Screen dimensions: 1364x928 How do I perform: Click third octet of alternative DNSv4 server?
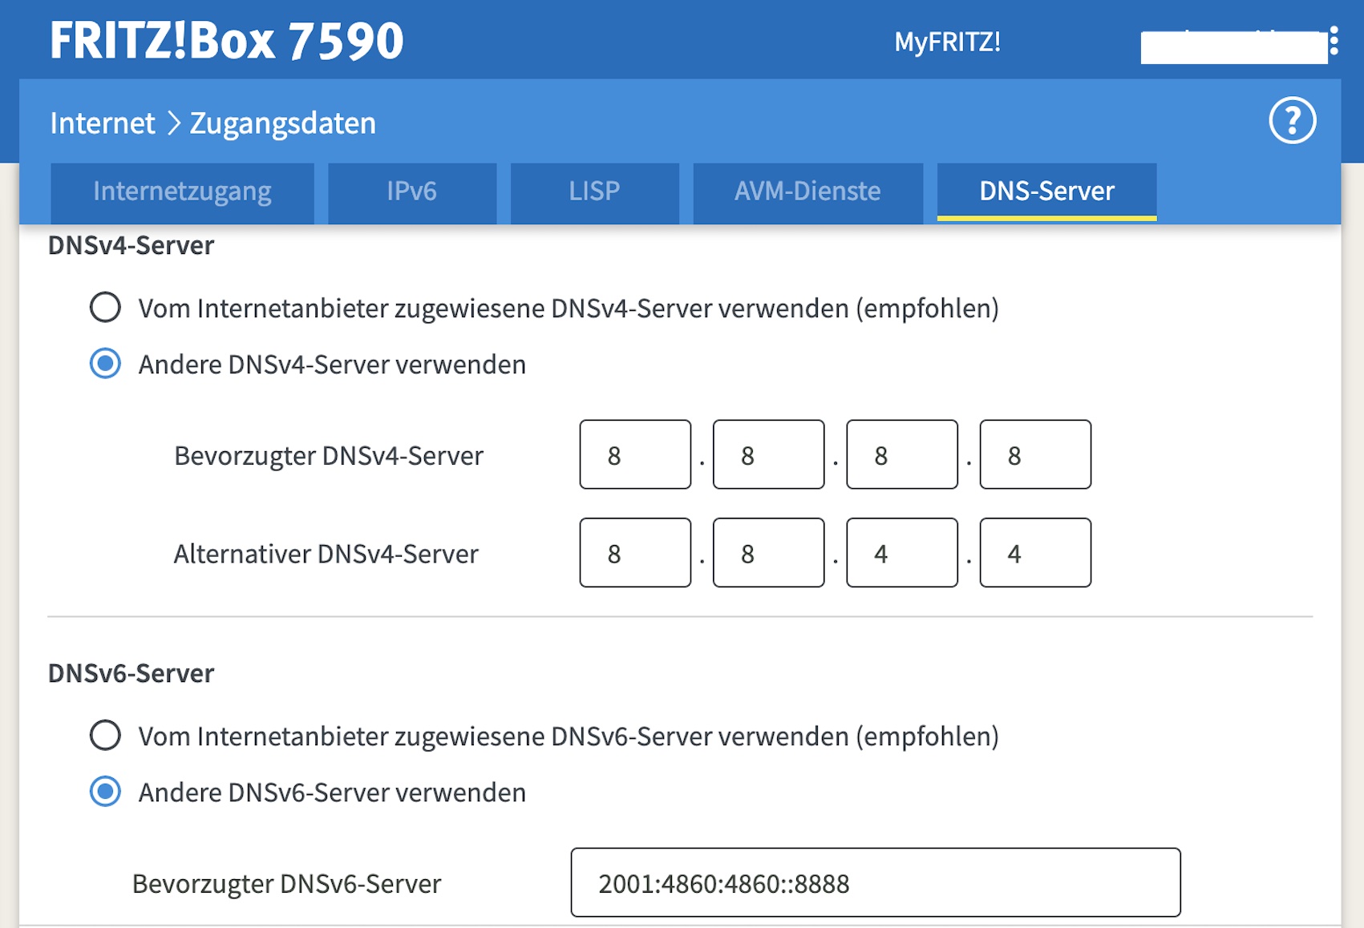[902, 553]
